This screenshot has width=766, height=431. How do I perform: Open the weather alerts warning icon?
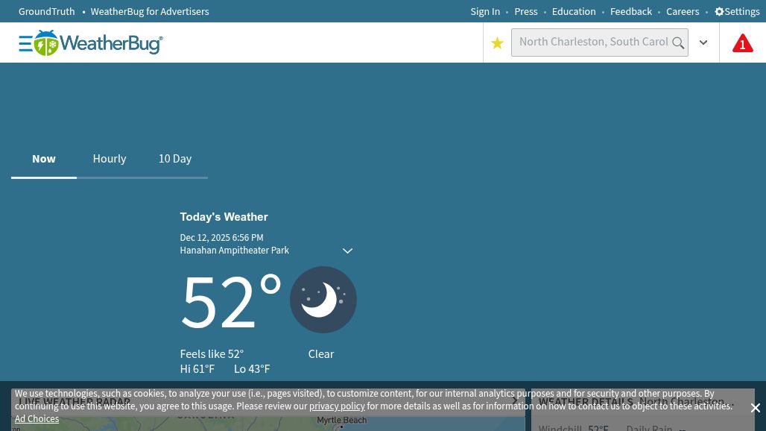tap(742, 44)
